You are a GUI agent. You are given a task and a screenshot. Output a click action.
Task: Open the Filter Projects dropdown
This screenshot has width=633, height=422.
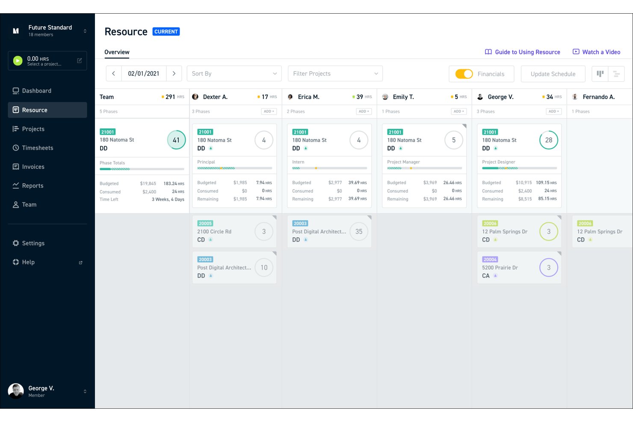click(335, 74)
